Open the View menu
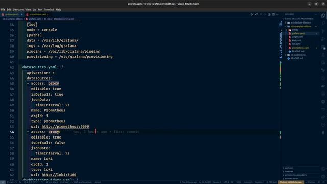 tap(28, 9)
